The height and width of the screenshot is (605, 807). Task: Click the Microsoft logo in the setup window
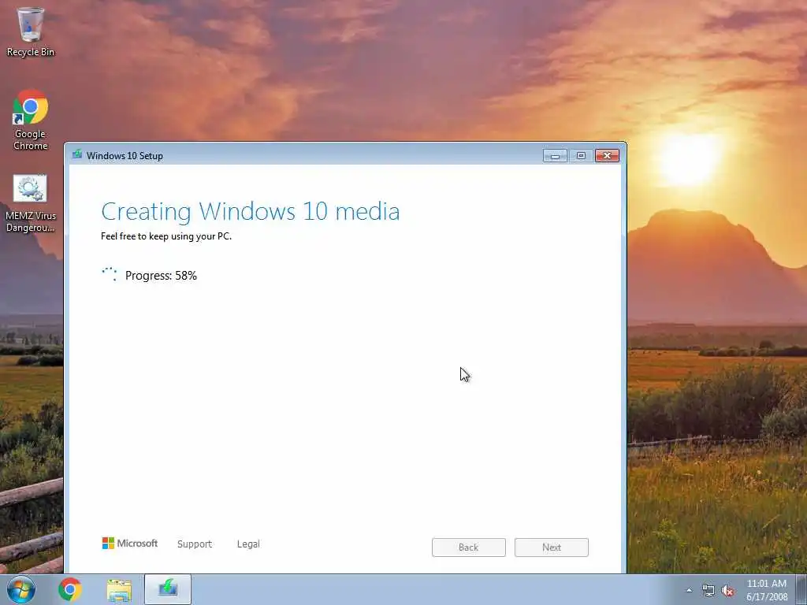(130, 544)
